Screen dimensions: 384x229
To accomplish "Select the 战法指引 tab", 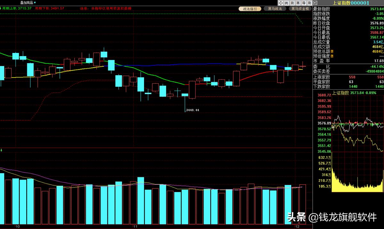I will pyautogui.click(x=250, y=9).
